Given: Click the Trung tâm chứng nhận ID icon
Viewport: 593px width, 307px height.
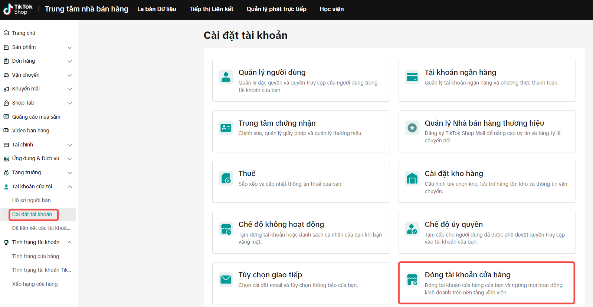Looking at the screenshot, I should (x=226, y=128).
